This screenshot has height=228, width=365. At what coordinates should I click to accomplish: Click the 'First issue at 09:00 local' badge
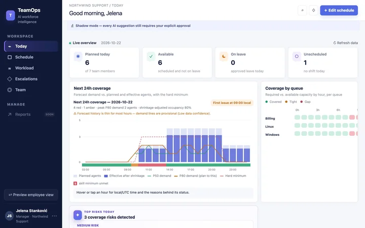[x=232, y=102]
